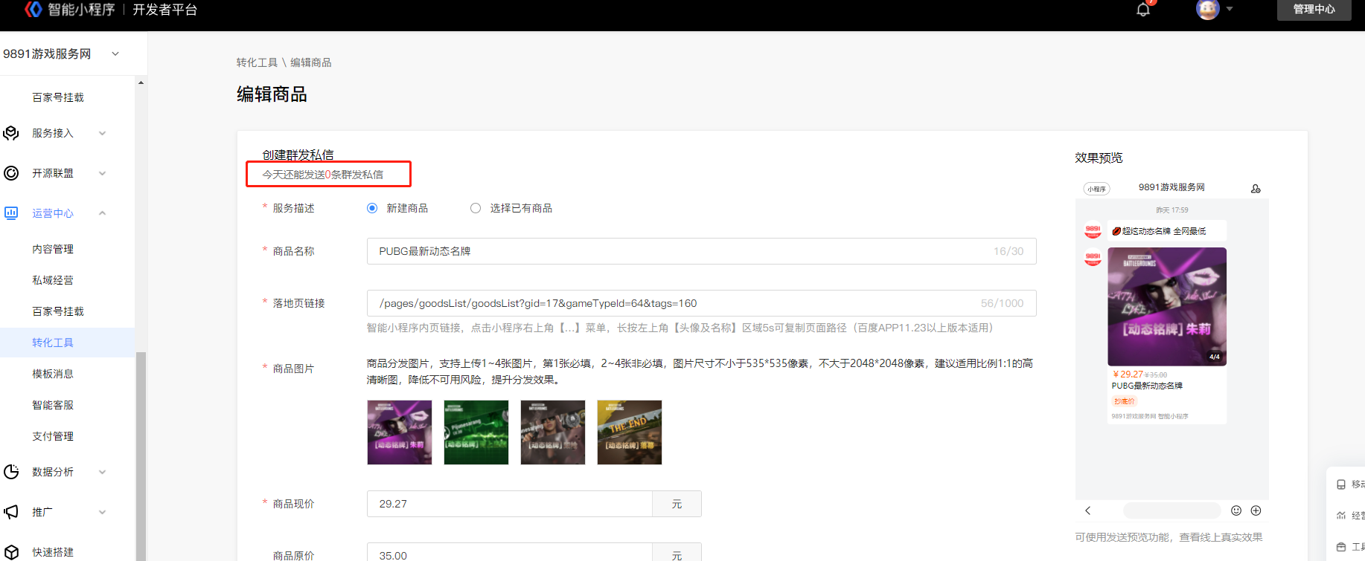Screen dimensions: 1365x561
Task: Click the back arrow in preview footer
Action: pos(1087,510)
